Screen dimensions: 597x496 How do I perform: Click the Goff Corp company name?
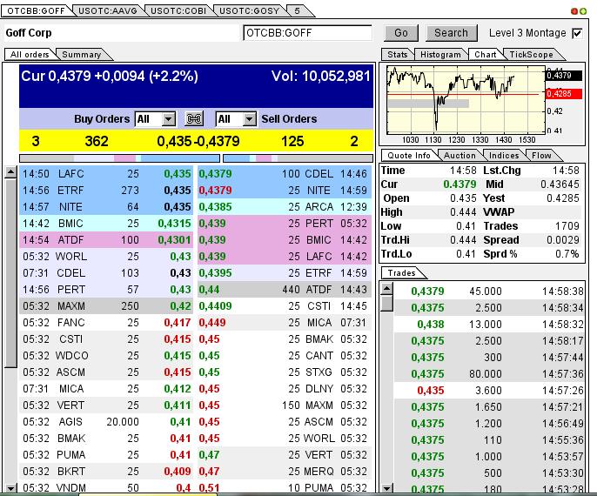tap(29, 33)
